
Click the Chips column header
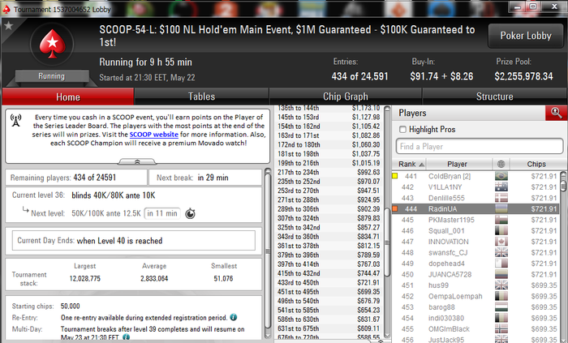point(536,164)
